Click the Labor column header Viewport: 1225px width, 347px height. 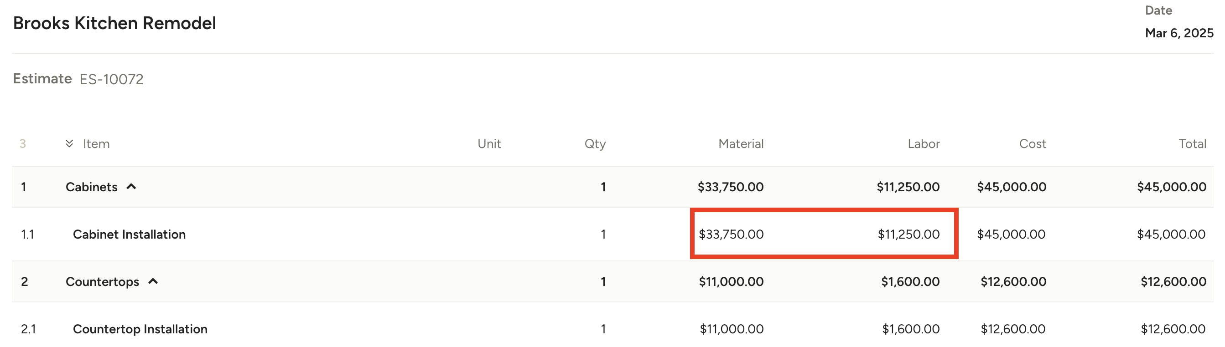tap(924, 143)
